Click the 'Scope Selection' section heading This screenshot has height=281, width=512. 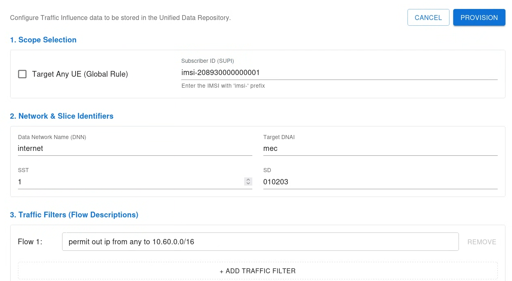(43, 40)
